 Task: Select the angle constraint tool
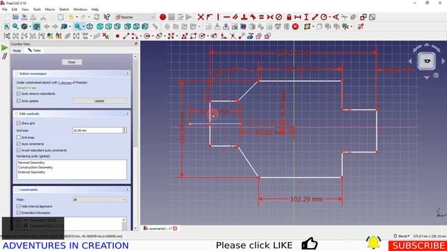point(335,17)
